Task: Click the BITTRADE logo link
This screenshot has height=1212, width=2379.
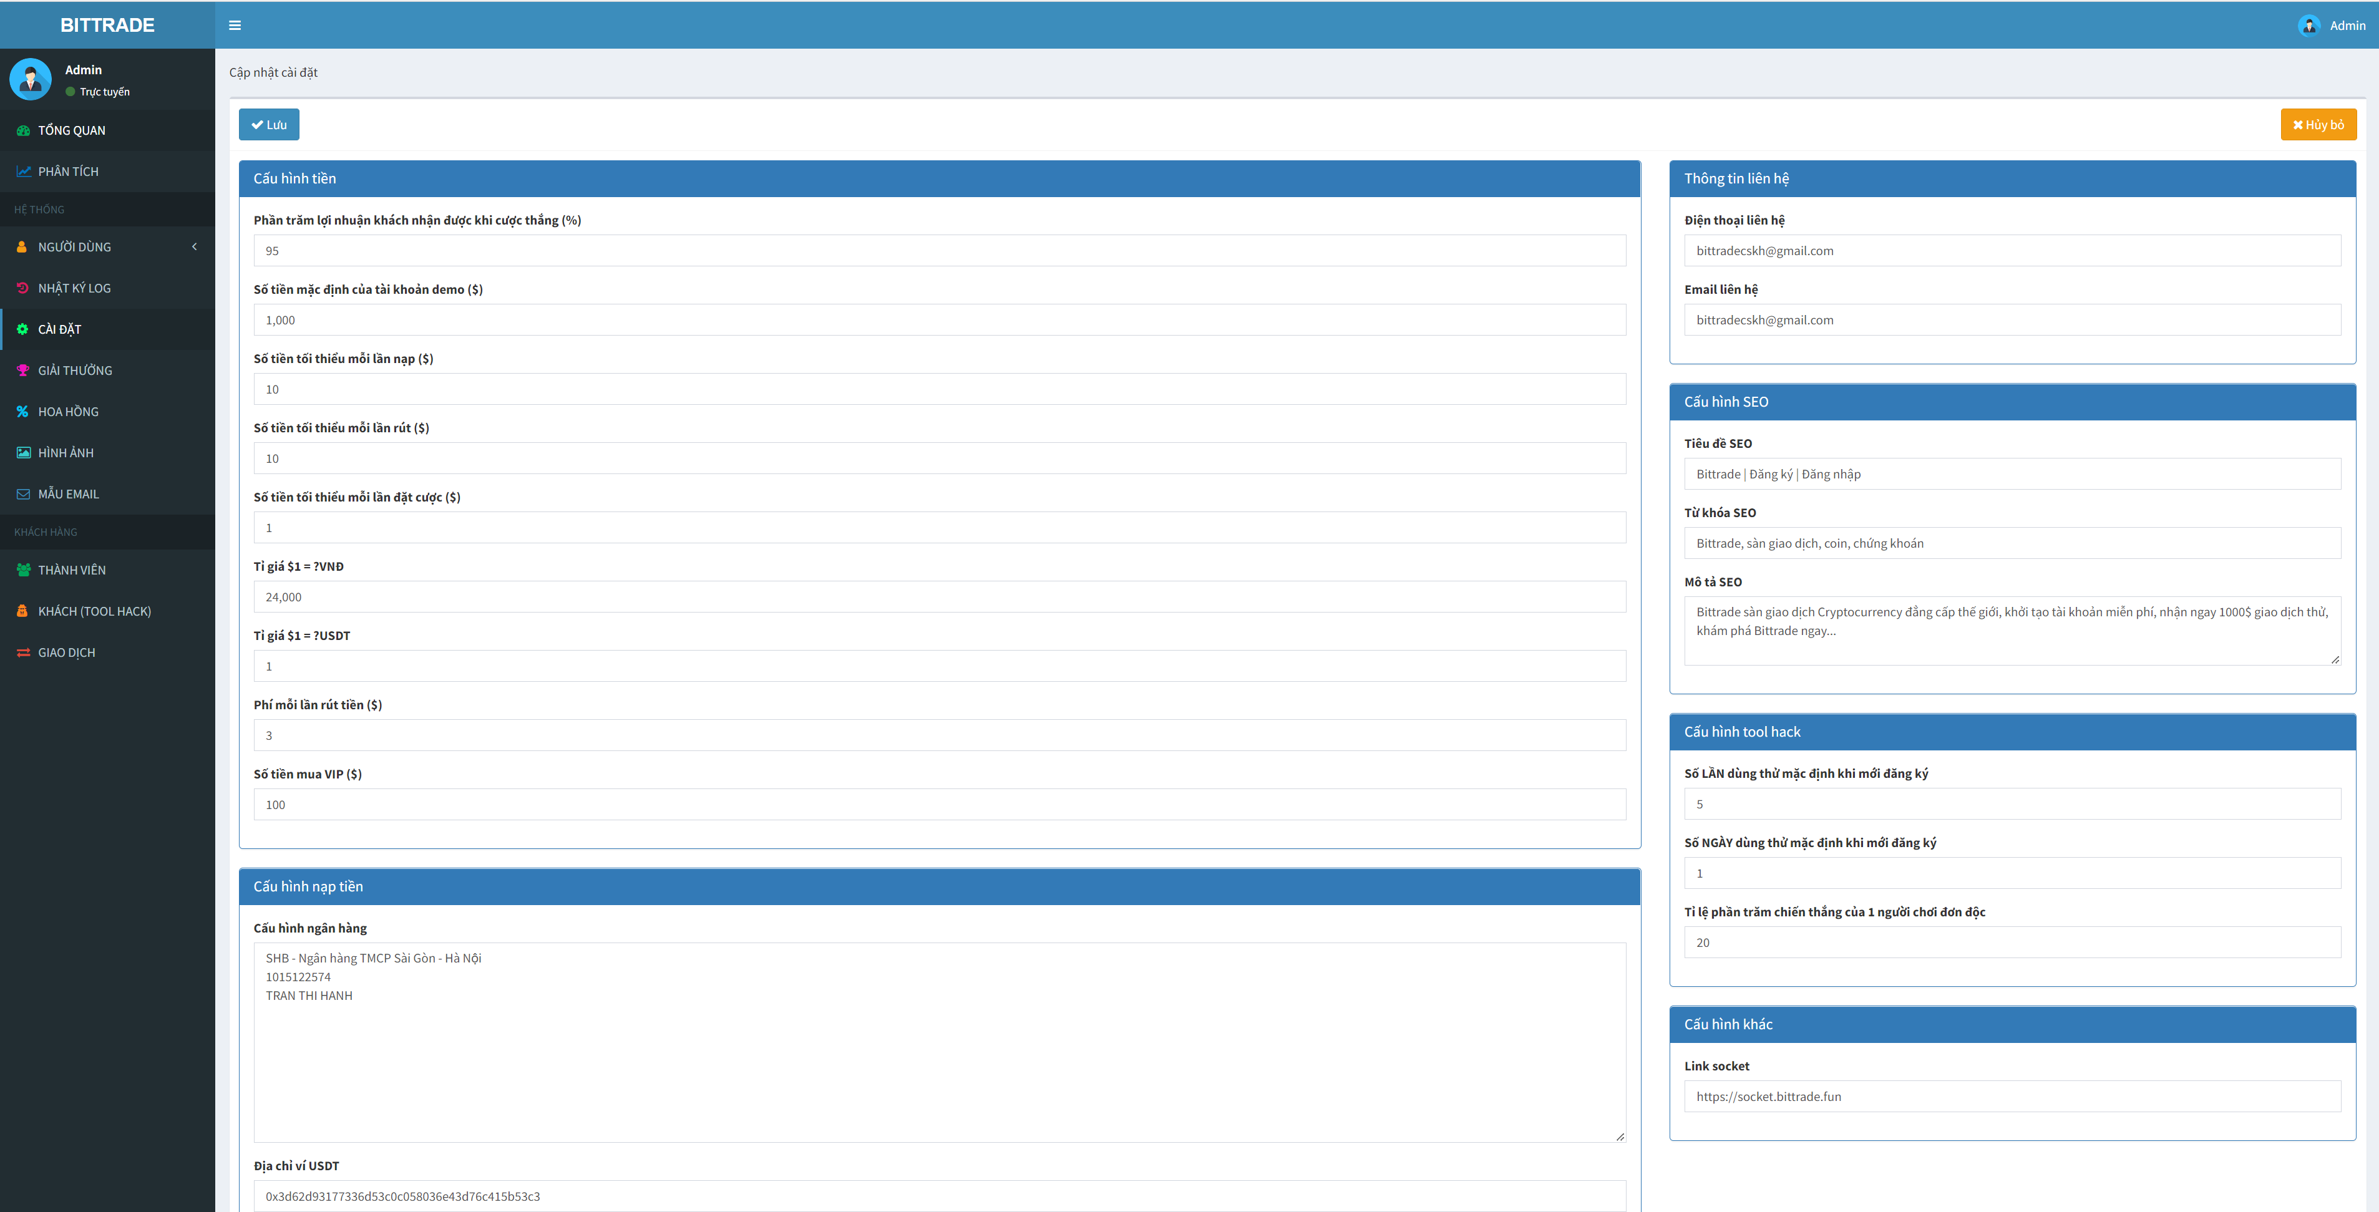Action: coord(107,25)
